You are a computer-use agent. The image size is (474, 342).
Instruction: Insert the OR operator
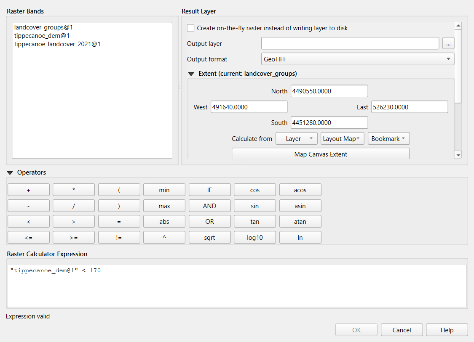(209, 222)
